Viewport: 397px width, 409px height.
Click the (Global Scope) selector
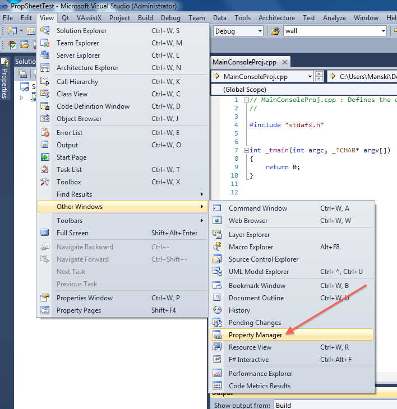point(304,90)
